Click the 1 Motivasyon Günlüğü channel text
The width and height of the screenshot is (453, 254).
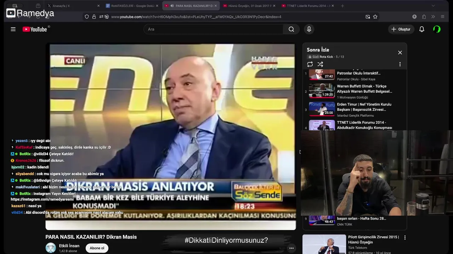(352, 97)
